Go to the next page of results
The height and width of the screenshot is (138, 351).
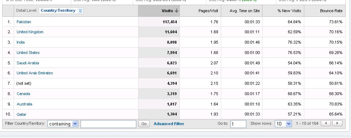pos(337,123)
